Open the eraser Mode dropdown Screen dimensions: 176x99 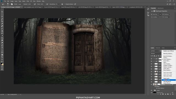click(20, 4)
